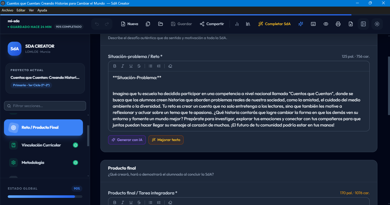Image resolution: width=390 pixels, height=205 pixels.
Task: Click the blue AI sparkles icon
Action: pyautogui.click(x=301, y=24)
